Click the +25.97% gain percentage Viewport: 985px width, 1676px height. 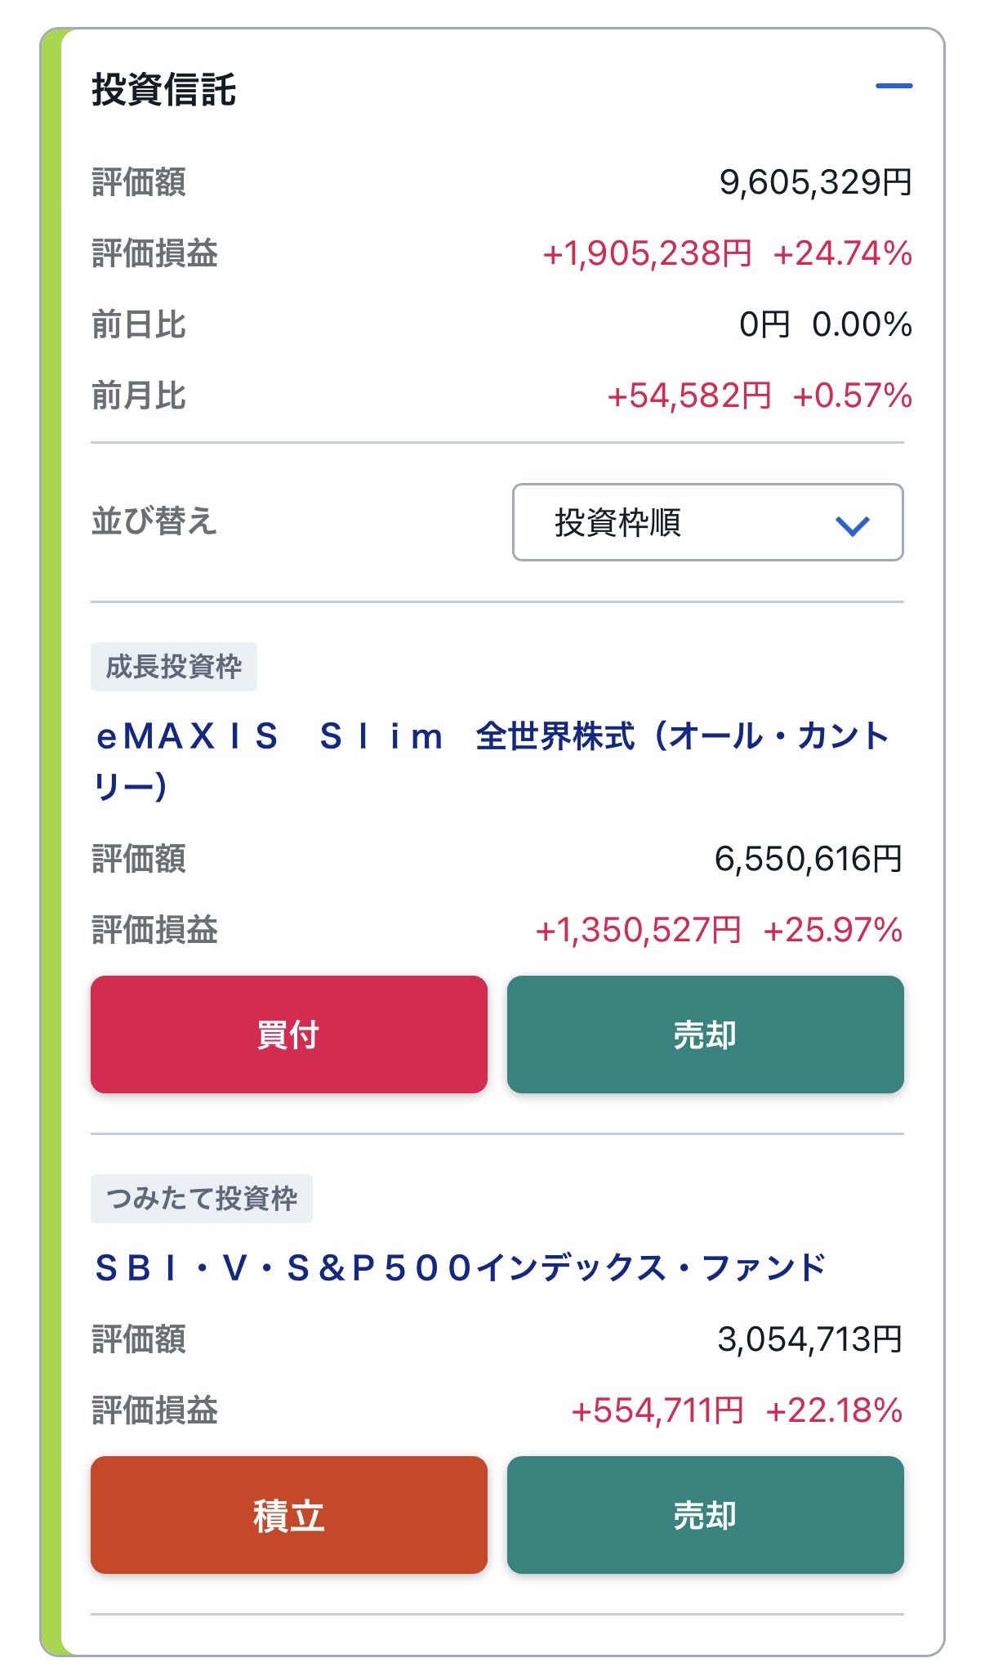click(x=832, y=931)
